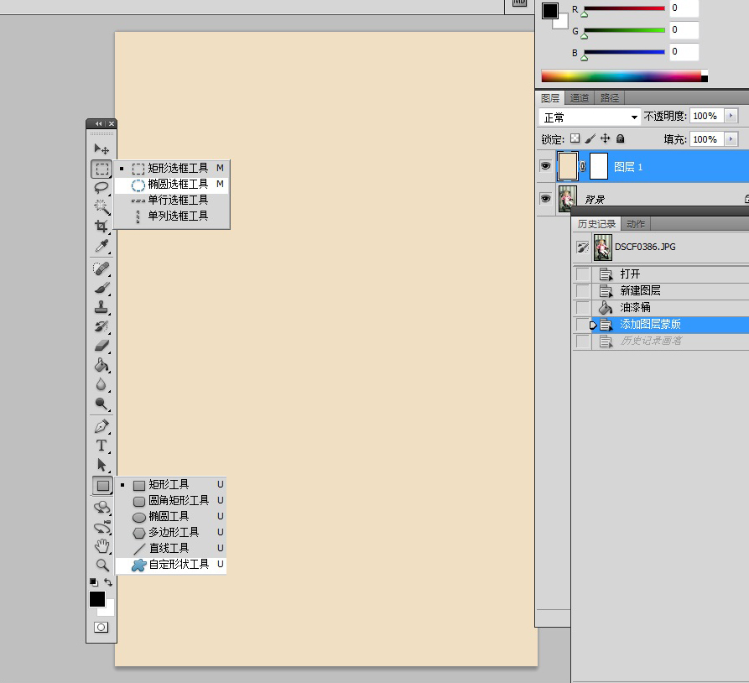Toggle Quick Mask mode

[101, 627]
